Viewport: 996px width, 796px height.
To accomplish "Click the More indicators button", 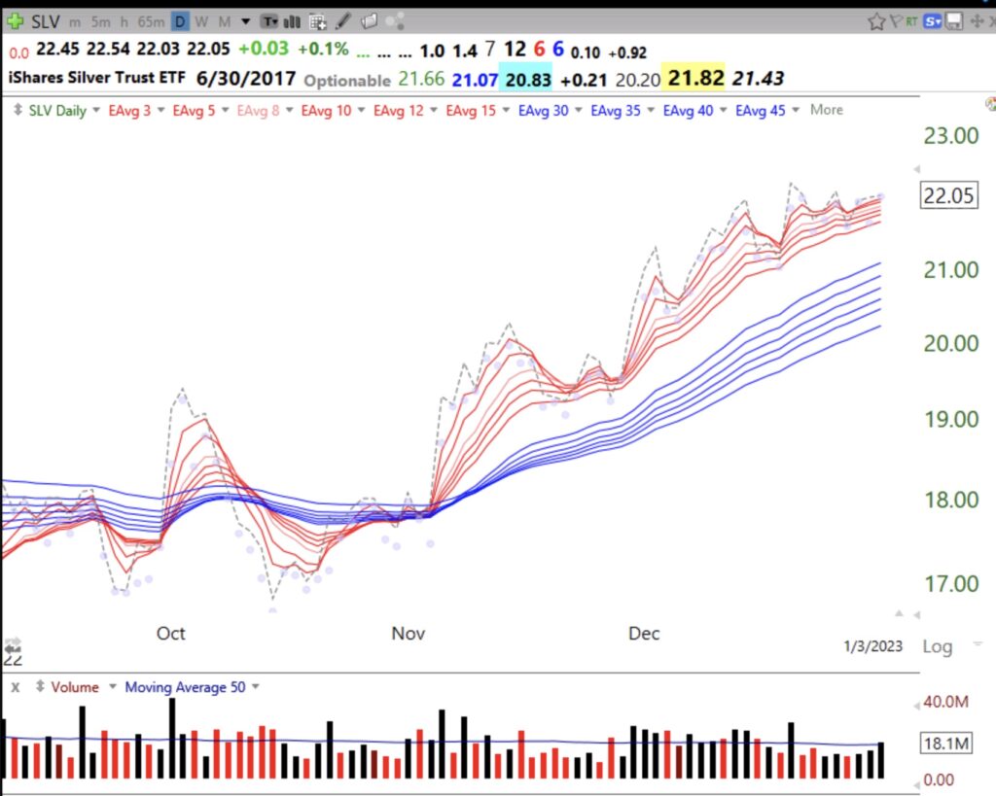I will click(827, 110).
